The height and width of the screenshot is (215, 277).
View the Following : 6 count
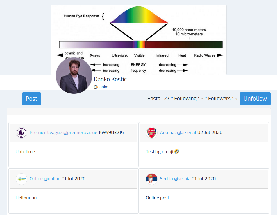189,99
